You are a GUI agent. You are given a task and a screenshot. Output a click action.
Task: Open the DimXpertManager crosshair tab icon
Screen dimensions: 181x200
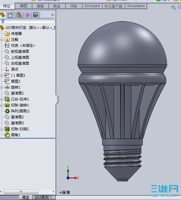click(27, 15)
